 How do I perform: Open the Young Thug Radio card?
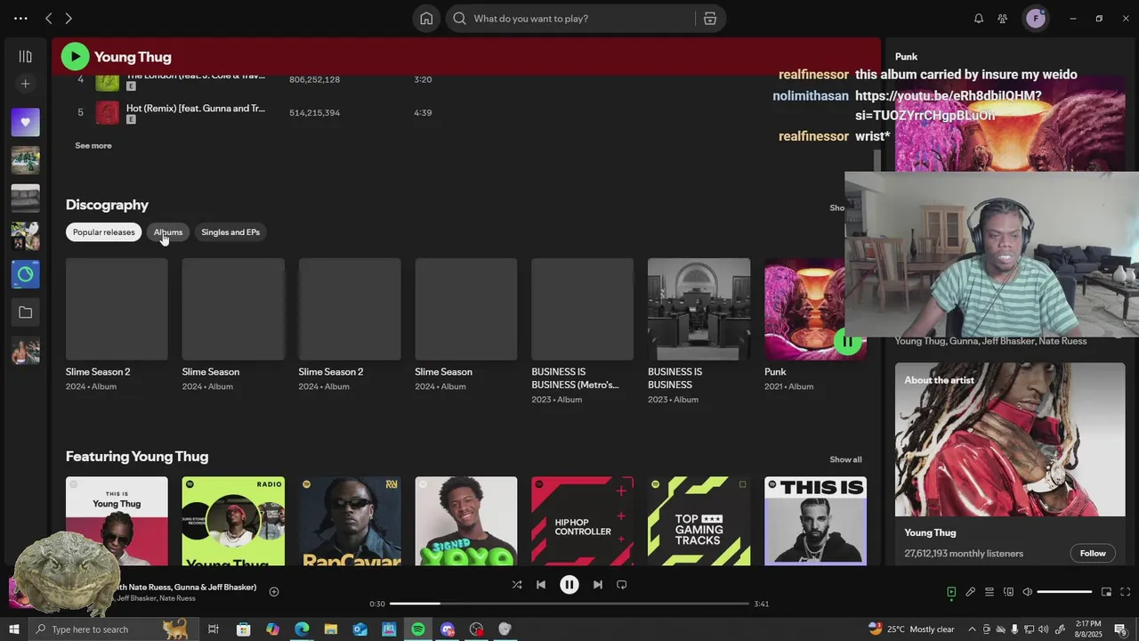tap(233, 521)
